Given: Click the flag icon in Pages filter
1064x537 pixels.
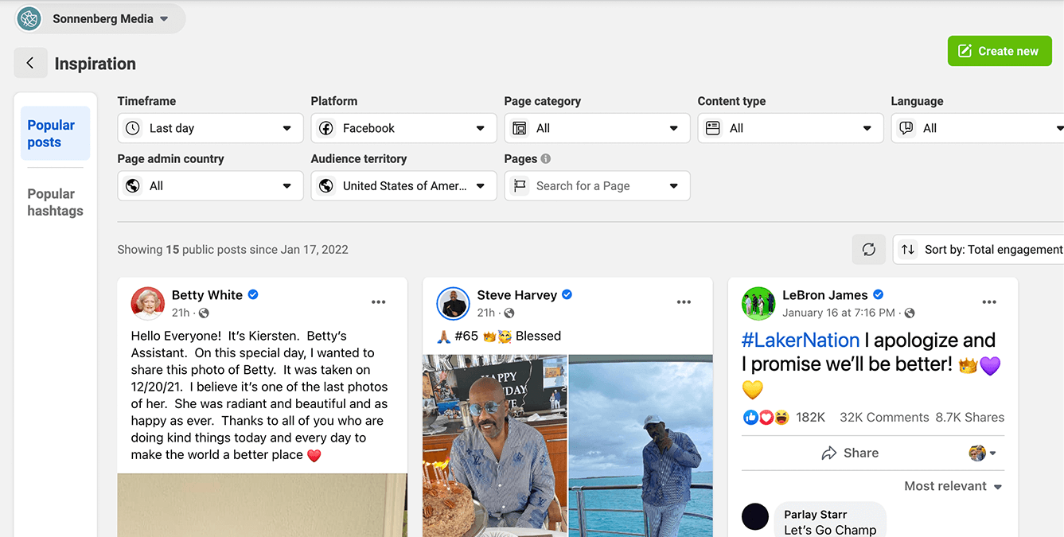Looking at the screenshot, I should [x=520, y=186].
